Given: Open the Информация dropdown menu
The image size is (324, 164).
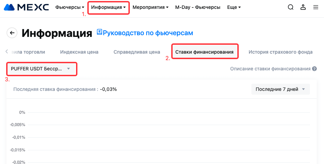Looking at the screenshot, I should (108, 7).
